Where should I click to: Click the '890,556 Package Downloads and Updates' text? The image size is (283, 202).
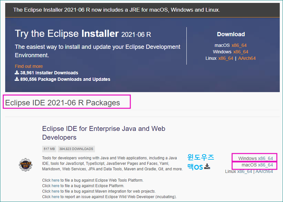pyautogui.click(x=65, y=79)
